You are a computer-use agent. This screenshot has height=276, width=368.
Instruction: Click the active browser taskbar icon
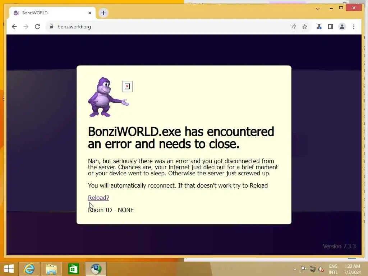(x=96, y=269)
